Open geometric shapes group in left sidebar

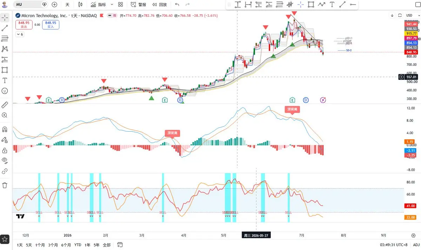(x=5, y=70)
